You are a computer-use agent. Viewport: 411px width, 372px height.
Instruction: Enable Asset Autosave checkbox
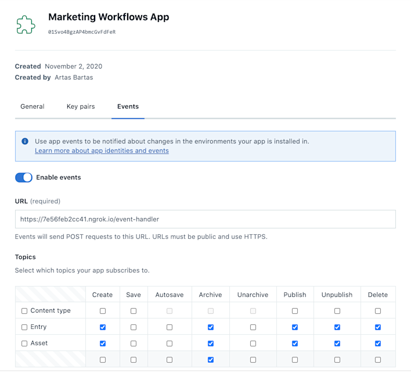tap(170, 344)
